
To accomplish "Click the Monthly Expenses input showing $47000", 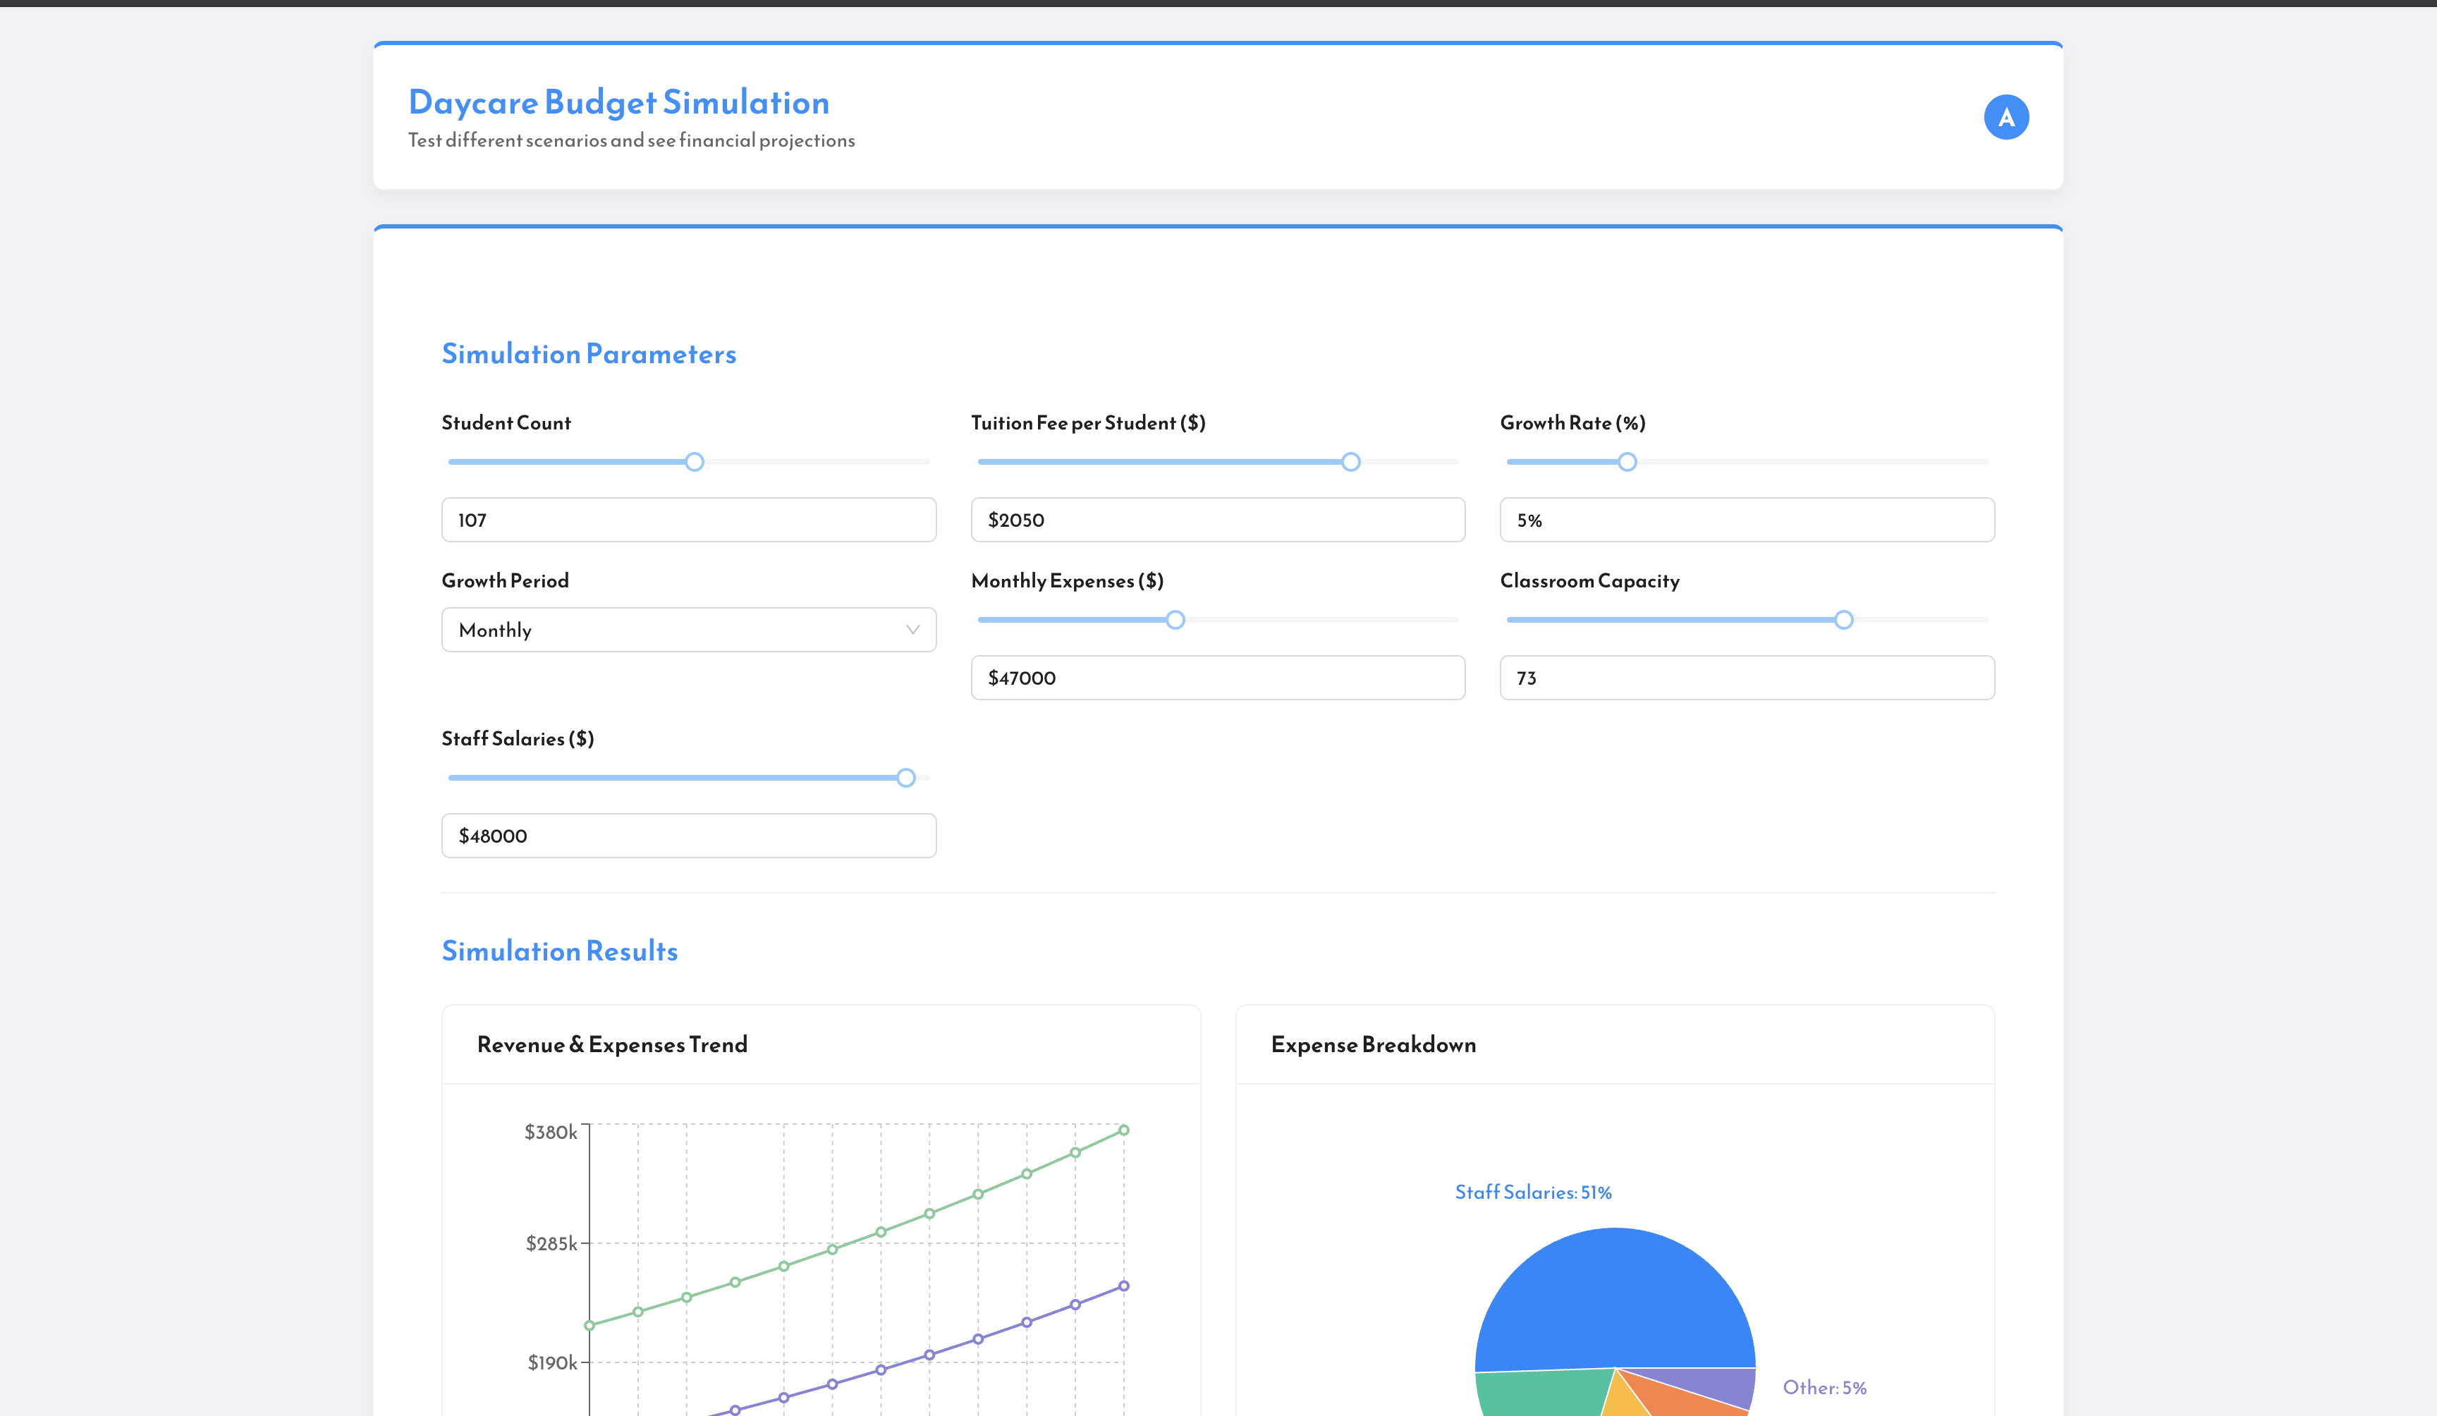I will (1218, 678).
